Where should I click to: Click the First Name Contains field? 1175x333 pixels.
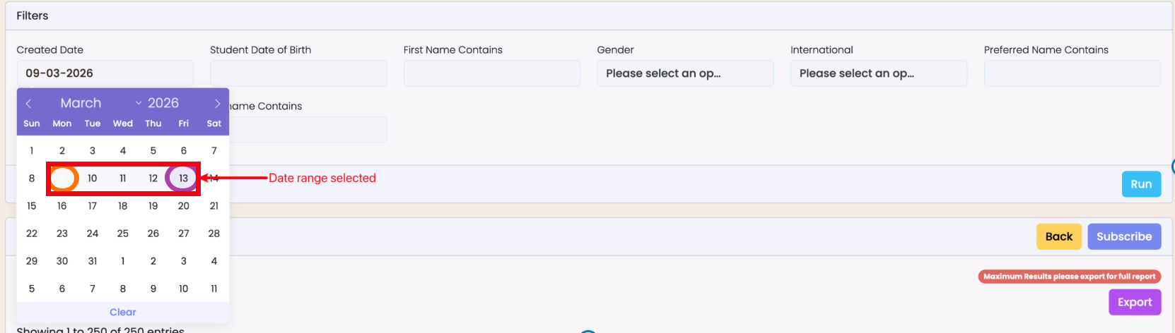[x=491, y=73]
